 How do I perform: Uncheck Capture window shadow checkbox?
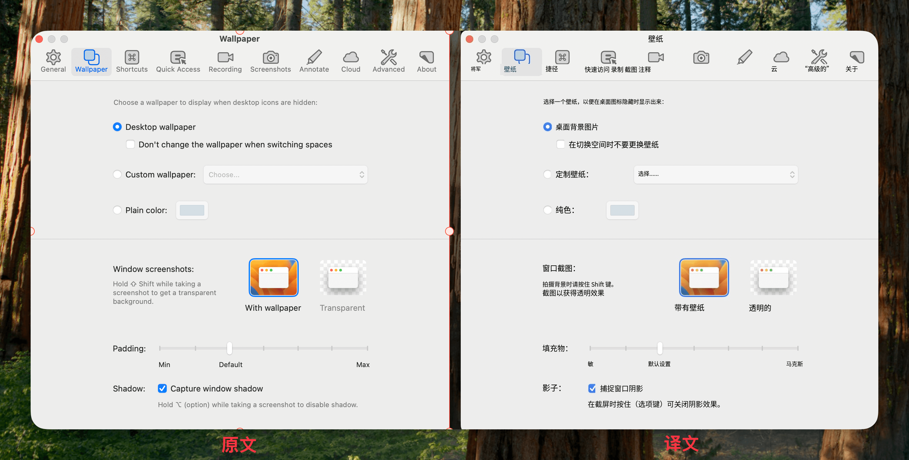coord(162,388)
